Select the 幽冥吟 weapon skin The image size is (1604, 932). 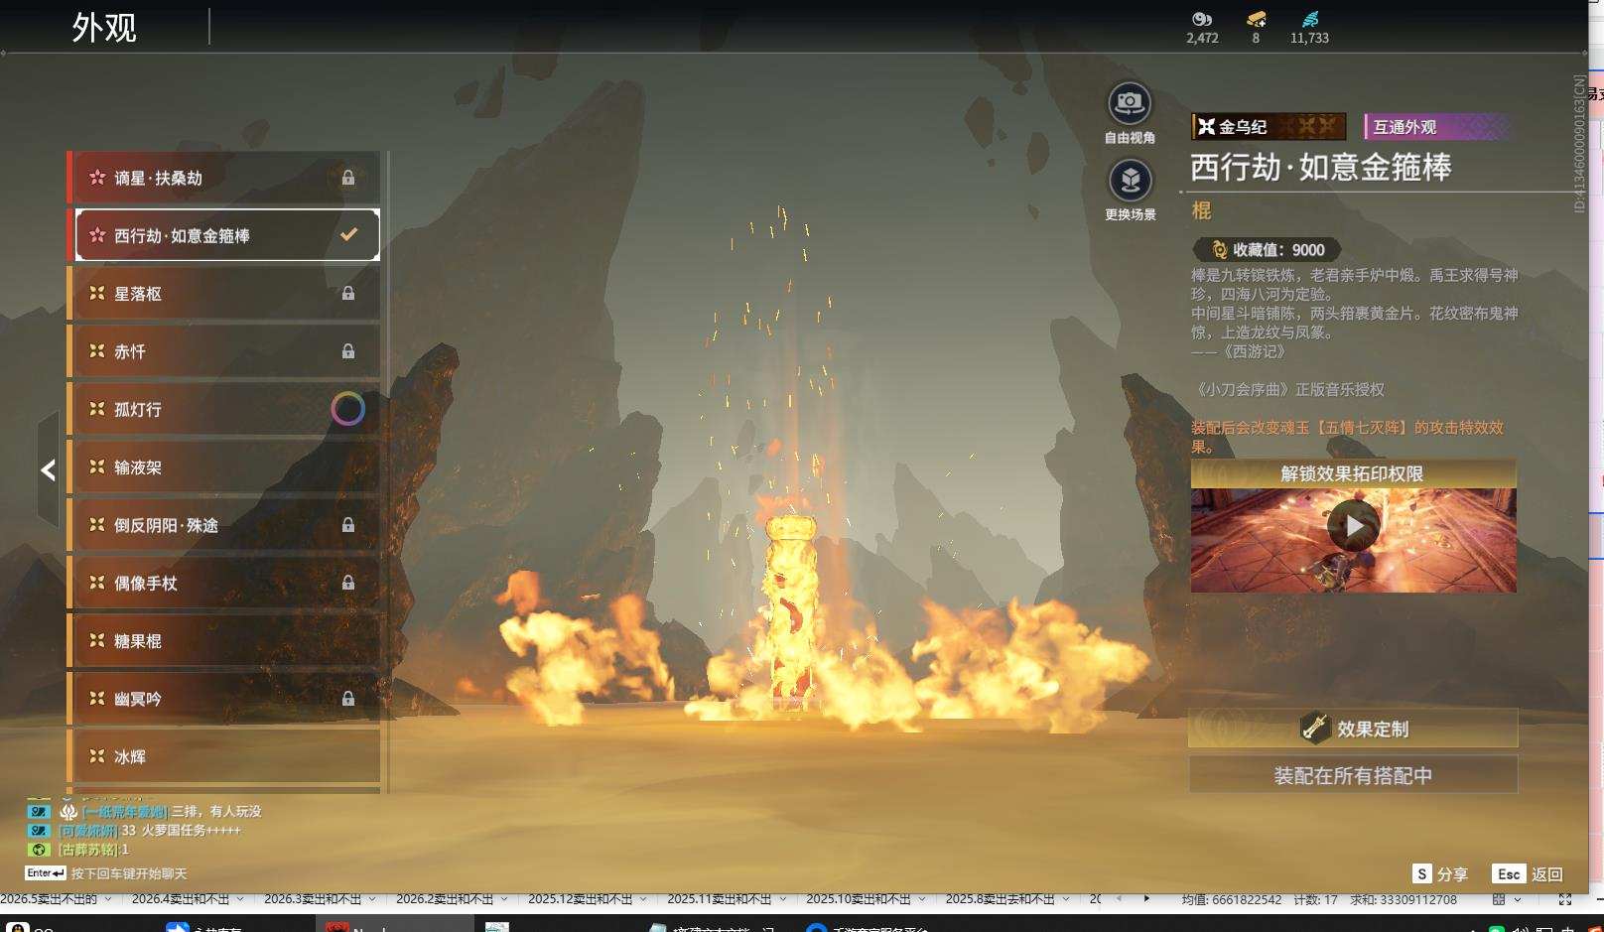tap(224, 699)
